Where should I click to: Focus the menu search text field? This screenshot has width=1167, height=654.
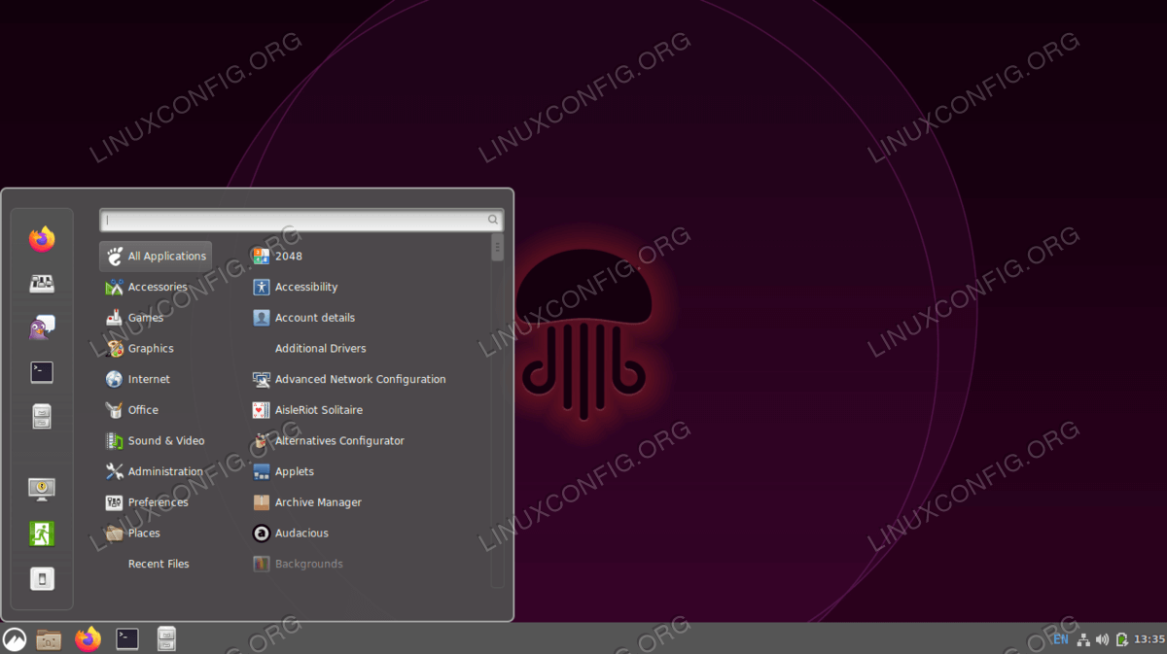click(301, 221)
